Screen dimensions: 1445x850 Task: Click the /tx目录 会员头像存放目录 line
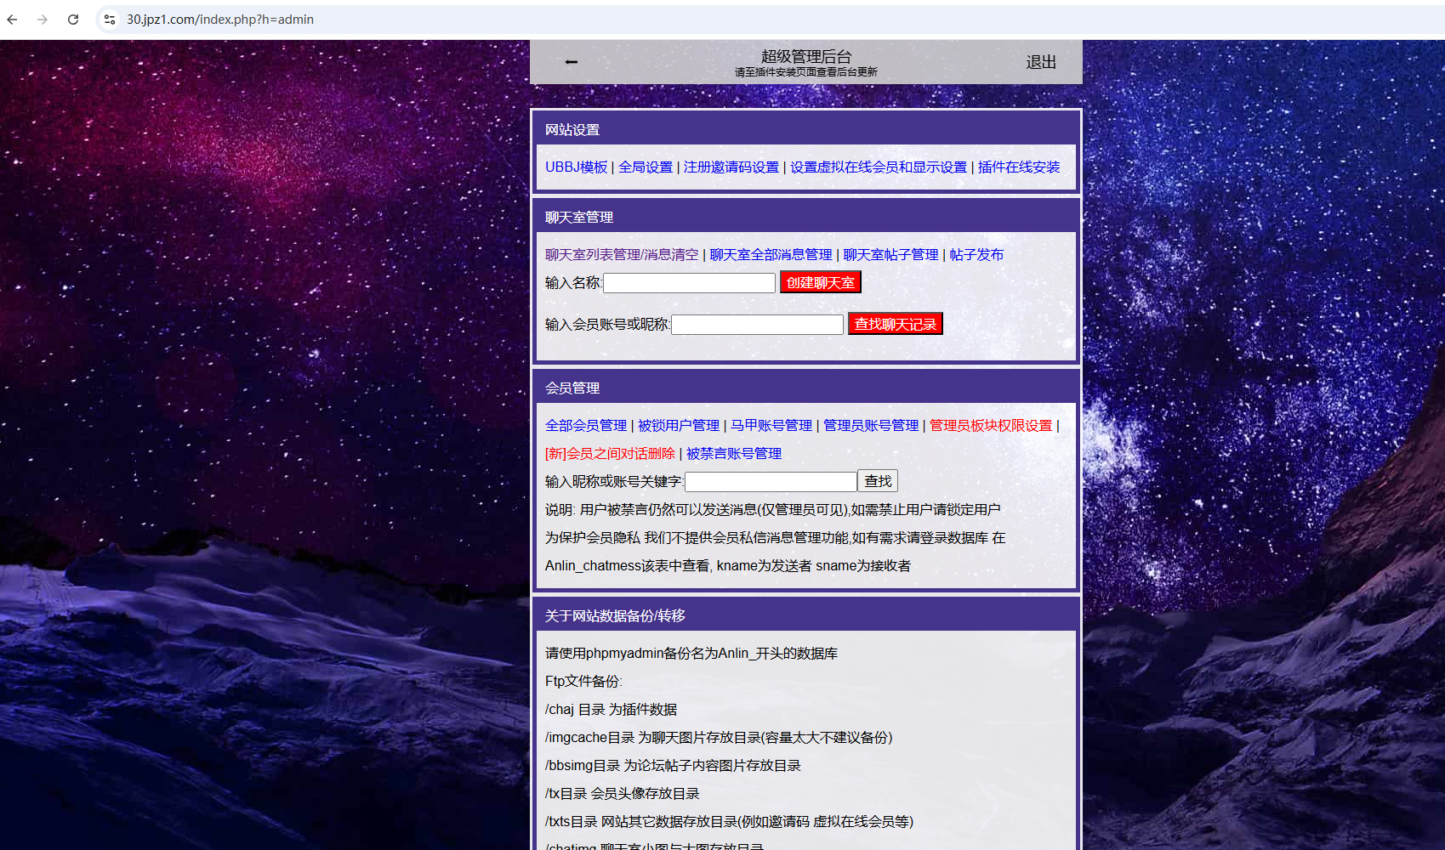click(x=623, y=794)
